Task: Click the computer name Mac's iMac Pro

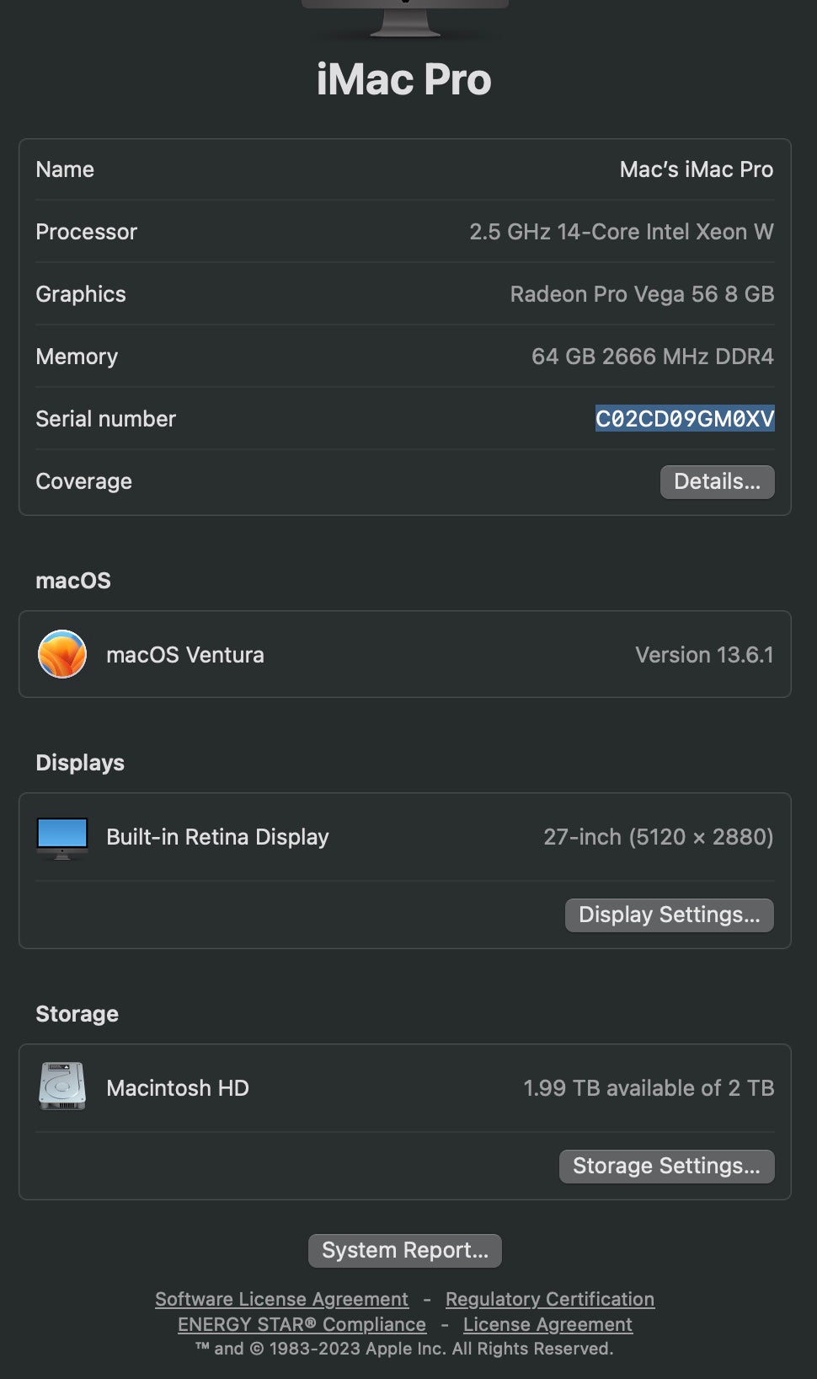Action: point(696,169)
